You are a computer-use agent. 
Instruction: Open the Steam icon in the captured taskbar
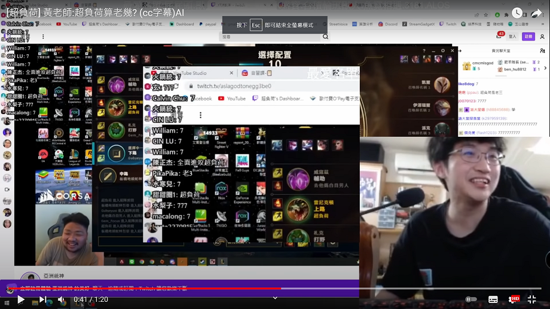pos(203,262)
